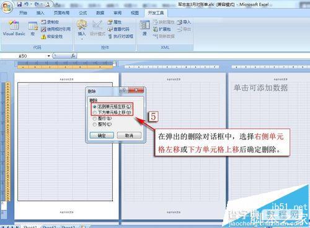Click 执行对话框 (Run Dialog)
The height and width of the screenshot is (228, 310).
(121, 37)
